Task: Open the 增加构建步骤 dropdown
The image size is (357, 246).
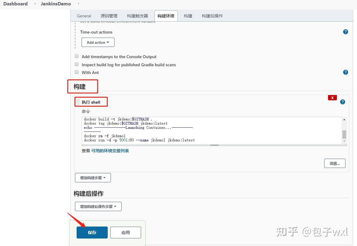Action: [x=93, y=178]
